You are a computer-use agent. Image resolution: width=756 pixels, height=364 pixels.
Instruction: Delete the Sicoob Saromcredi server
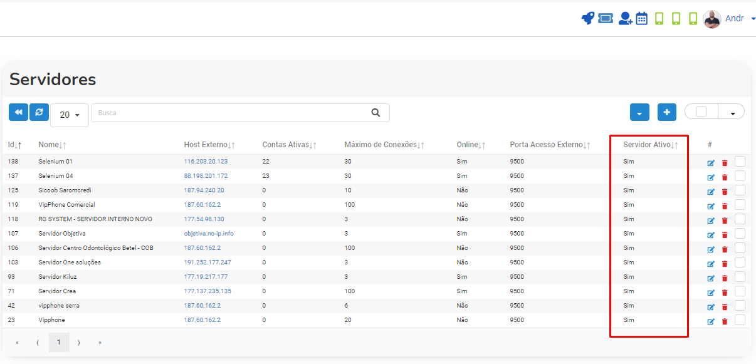coord(725,192)
